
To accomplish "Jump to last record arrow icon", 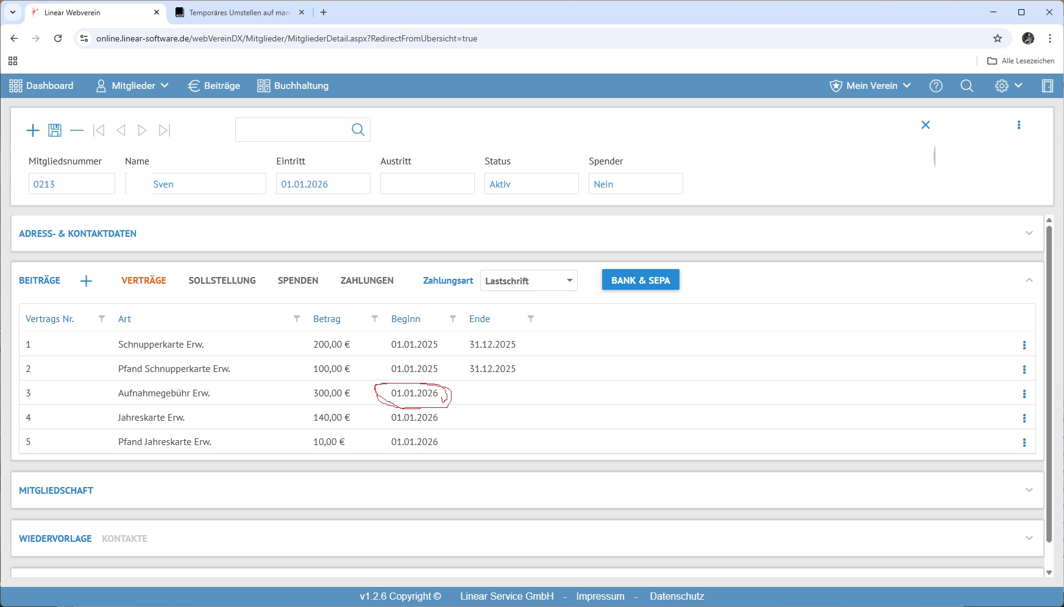I will pyautogui.click(x=165, y=130).
